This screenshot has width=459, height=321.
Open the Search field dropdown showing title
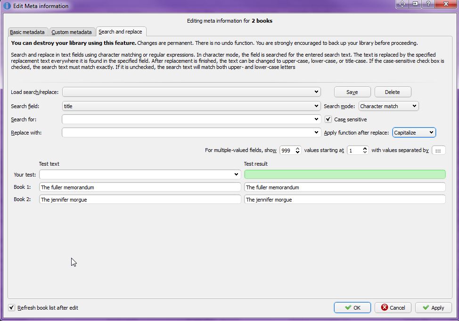[x=191, y=106]
